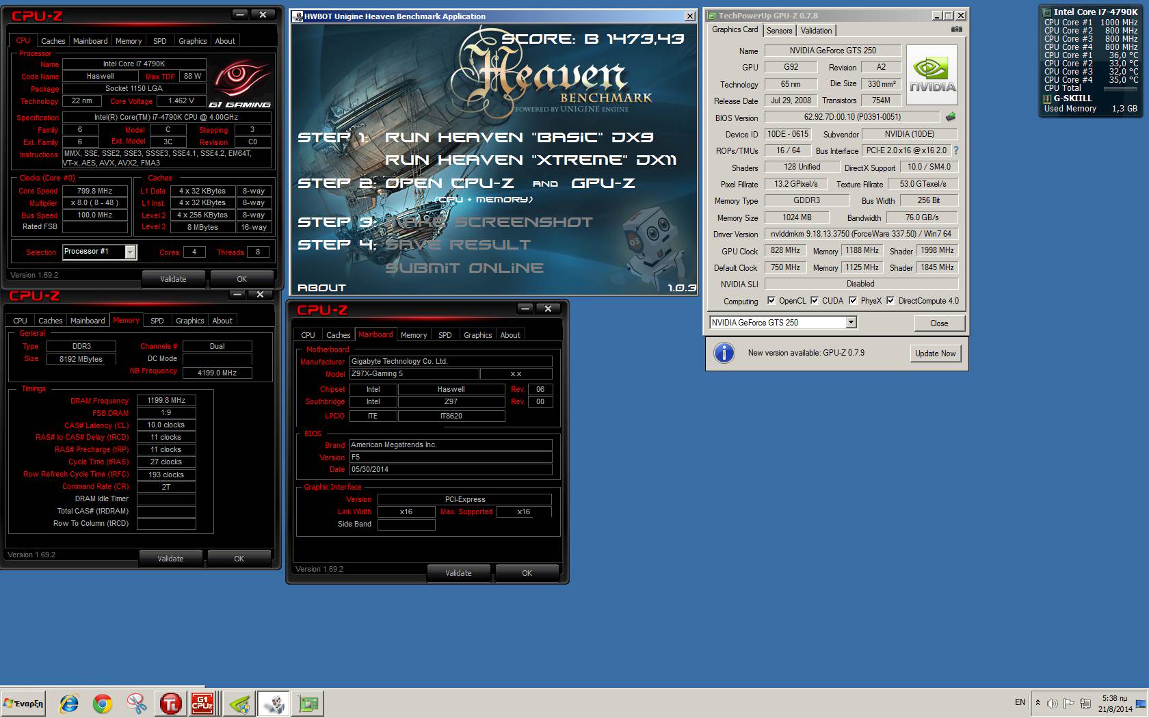The height and width of the screenshot is (718, 1149).
Task: Open Mainboard tab in top CPU-Z window
Action: (x=90, y=41)
